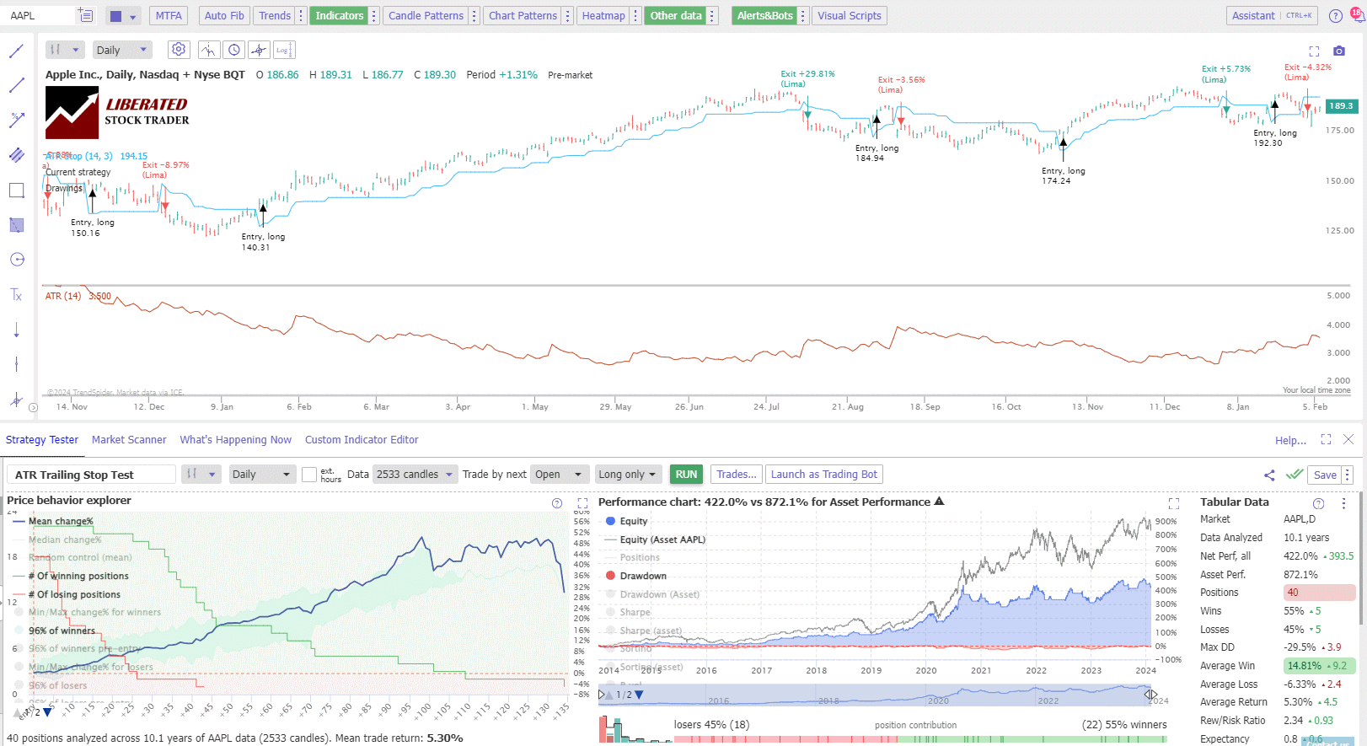Open the Assistant button
This screenshot has height=746, width=1367.
[x=1272, y=15]
